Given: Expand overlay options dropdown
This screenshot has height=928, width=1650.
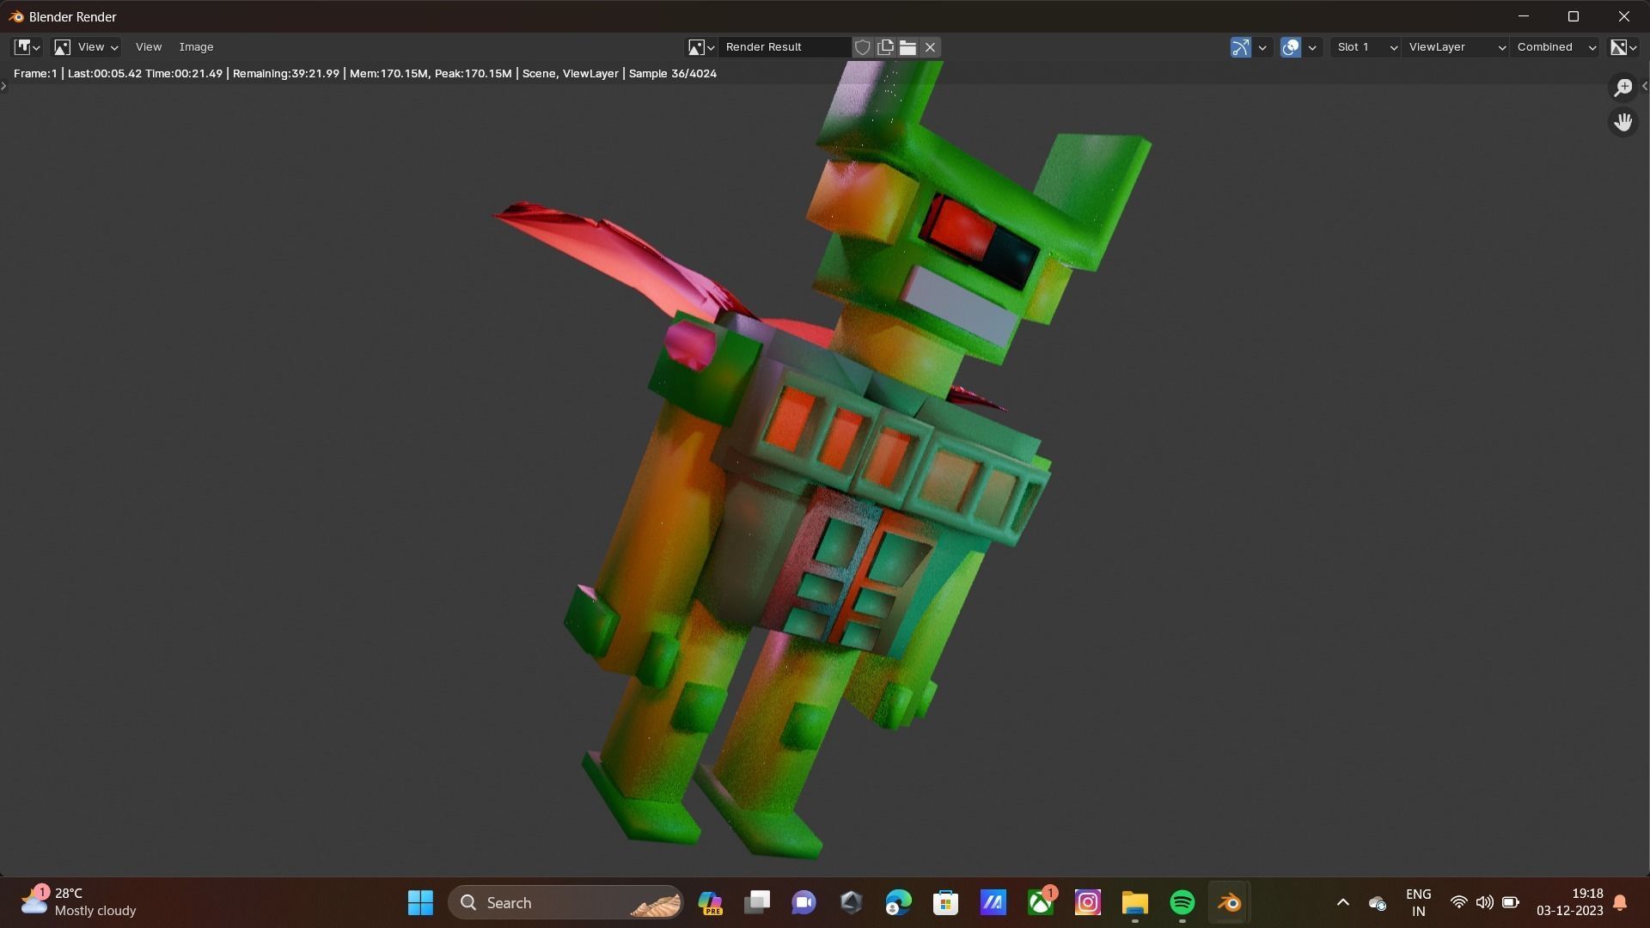Looking at the screenshot, I should (x=1312, y=47).
